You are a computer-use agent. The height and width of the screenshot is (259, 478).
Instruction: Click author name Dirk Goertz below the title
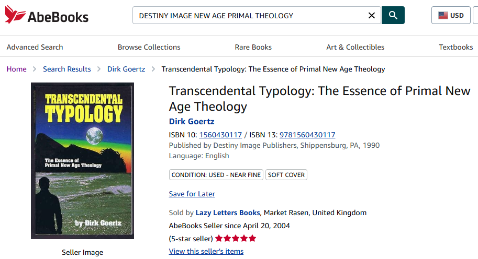point(192,122)
